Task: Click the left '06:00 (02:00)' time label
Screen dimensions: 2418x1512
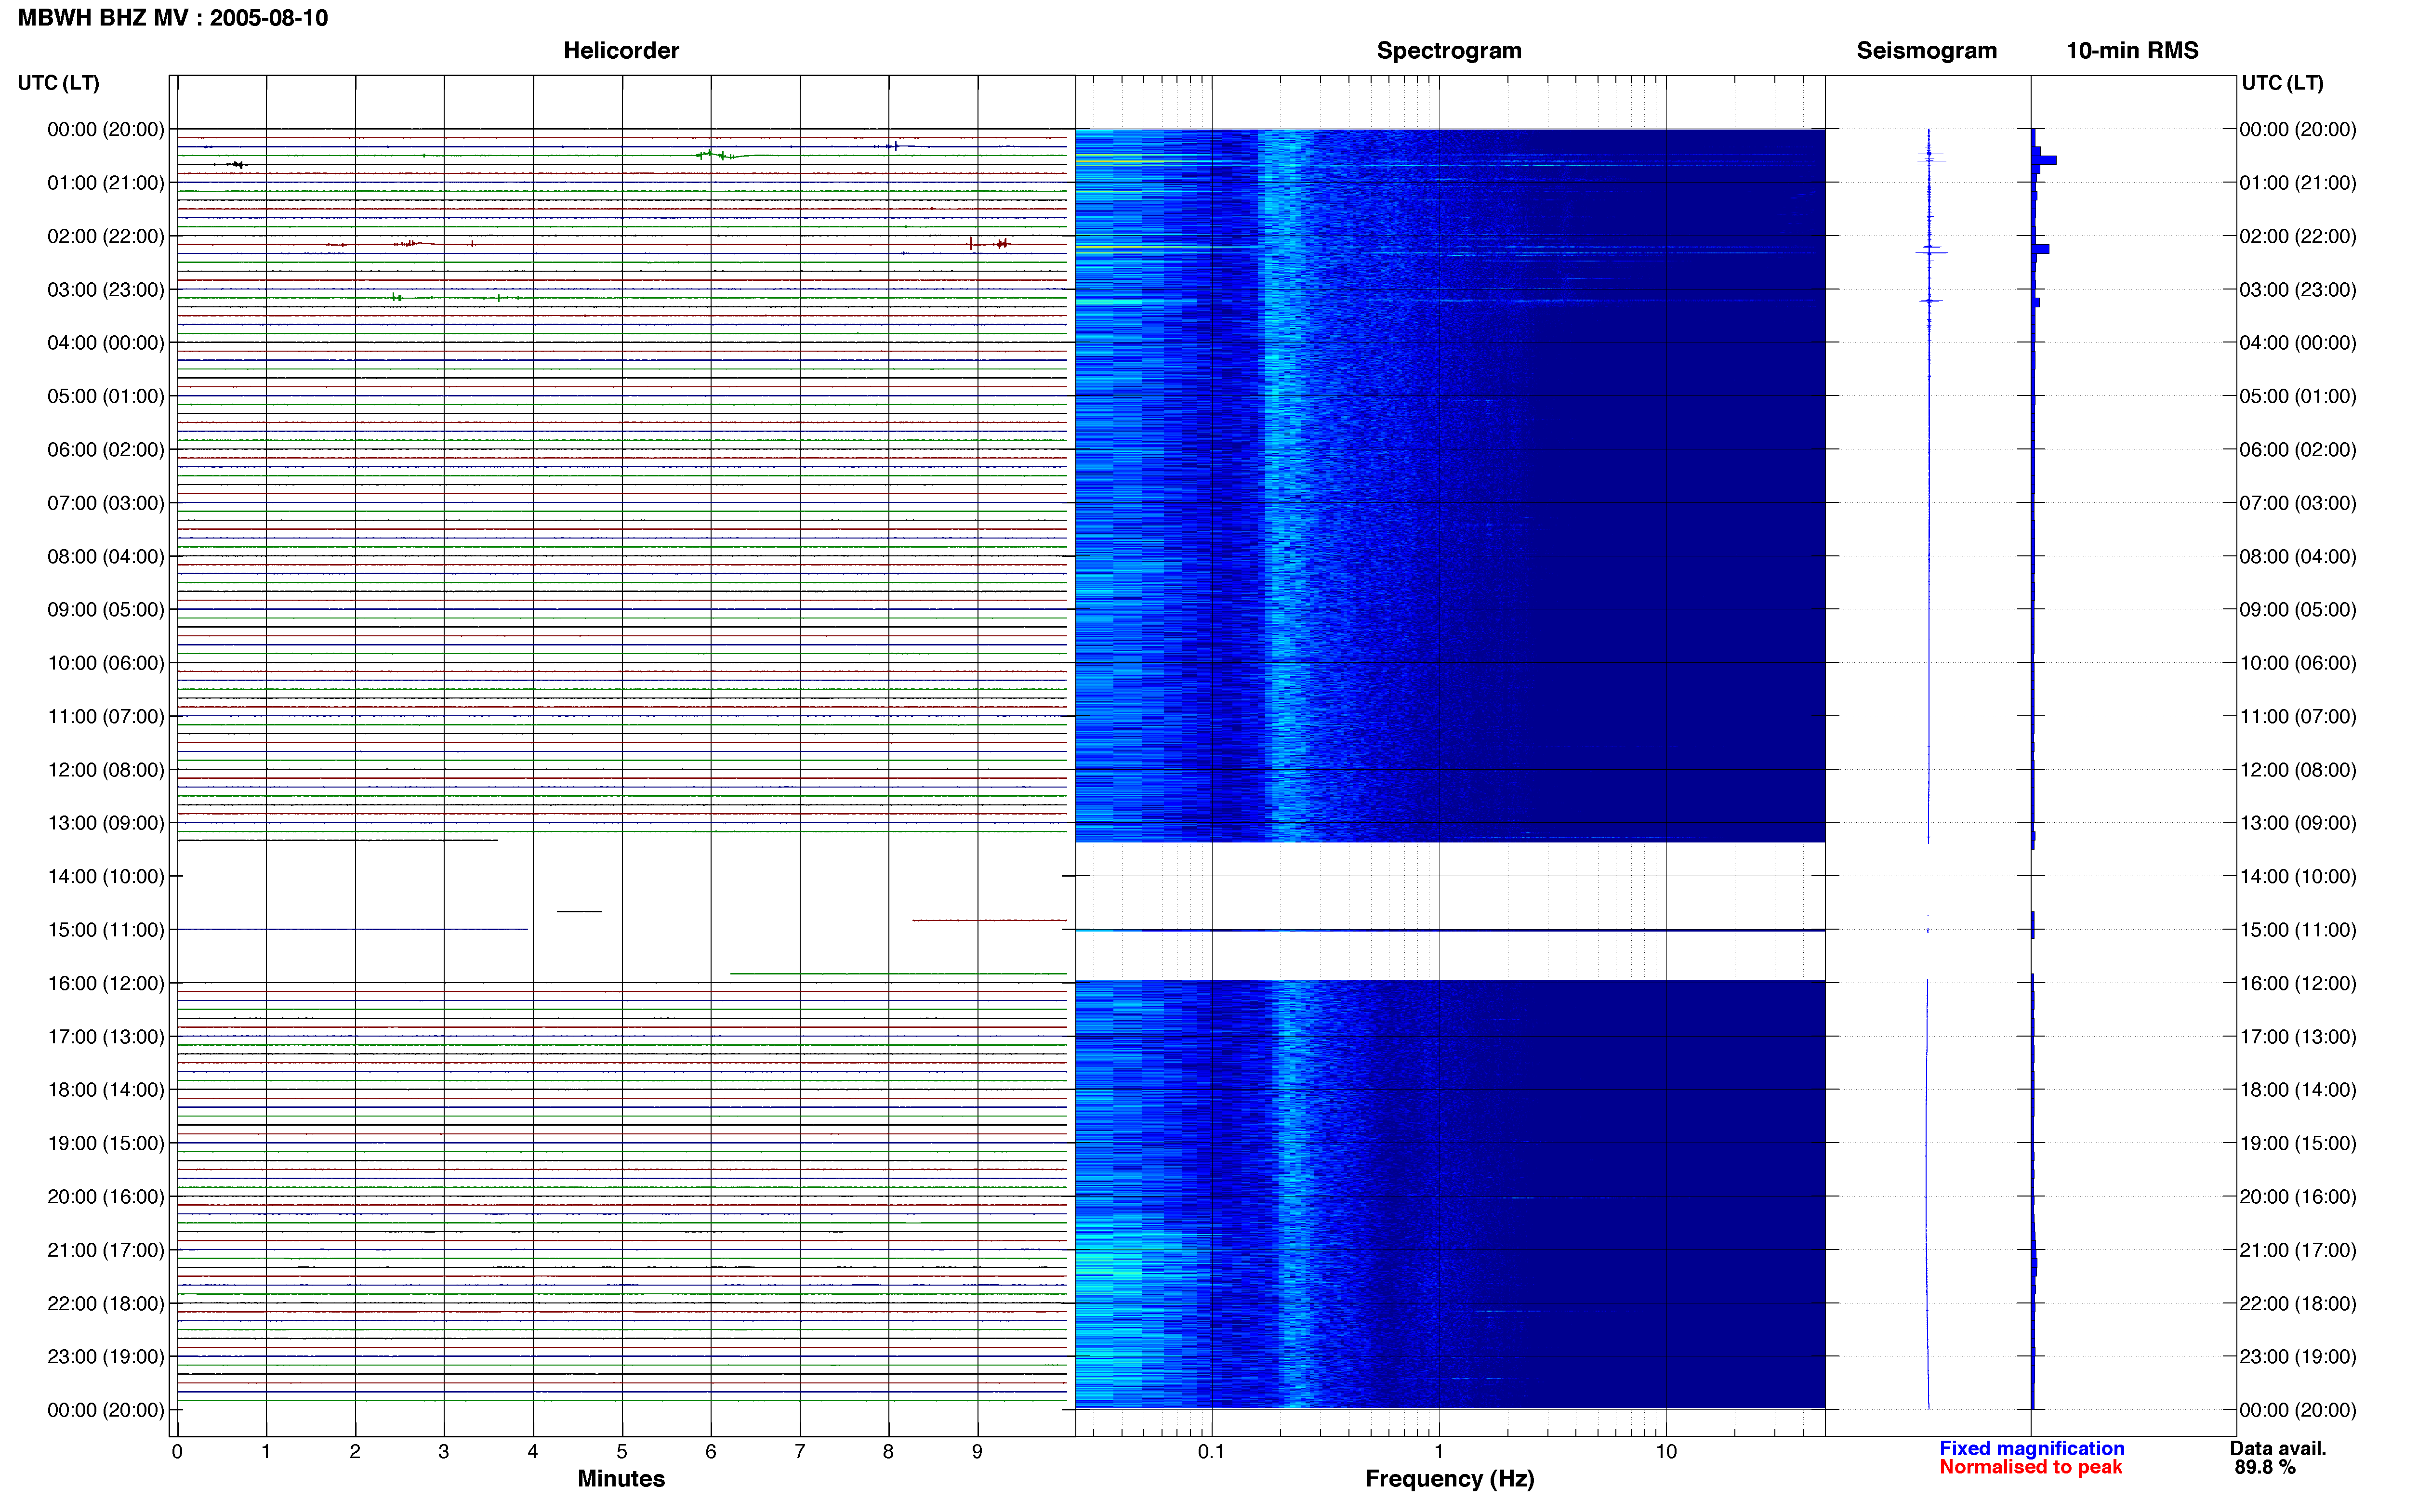Action: 106,450
